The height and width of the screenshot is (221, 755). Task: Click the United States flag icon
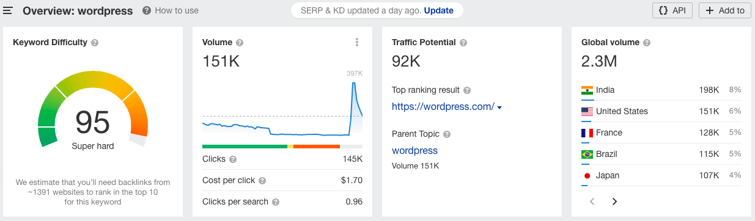click(587, 112)
